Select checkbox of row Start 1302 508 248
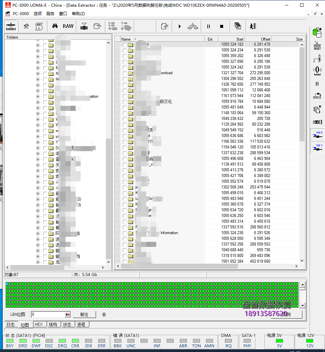This screenshot has height=352, width=325. point(125,187)
